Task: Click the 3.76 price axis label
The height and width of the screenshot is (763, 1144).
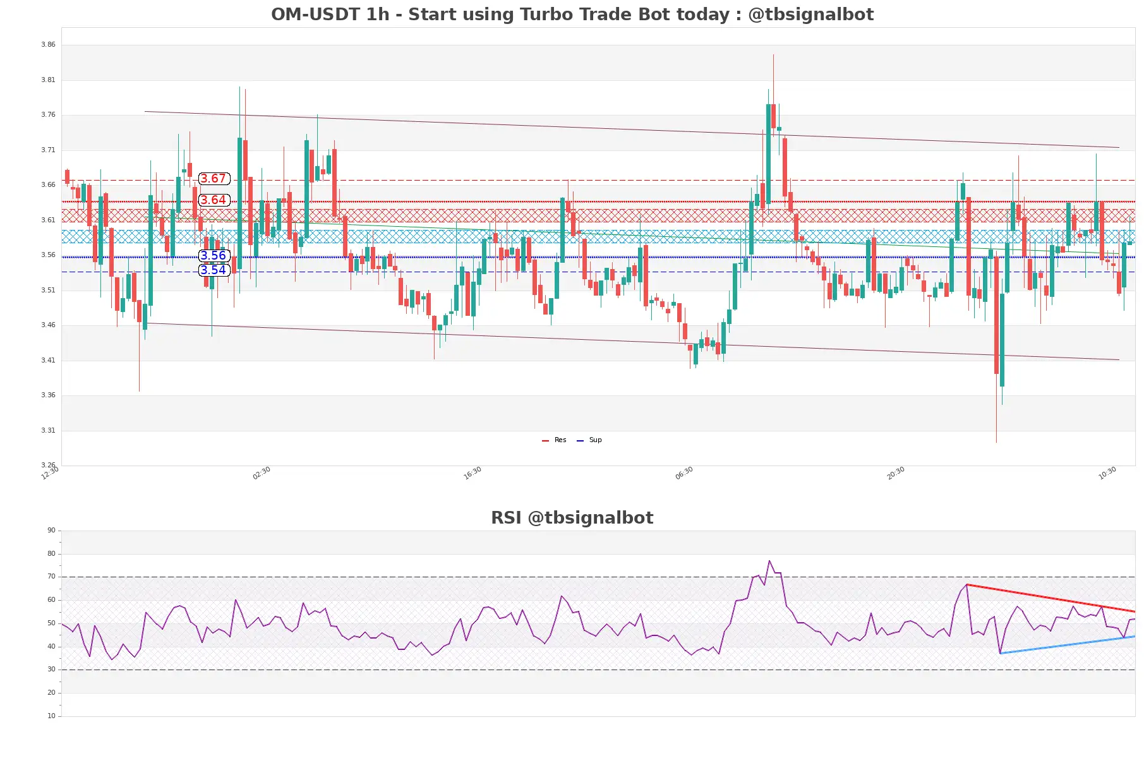Action: (x=48, y=115)
